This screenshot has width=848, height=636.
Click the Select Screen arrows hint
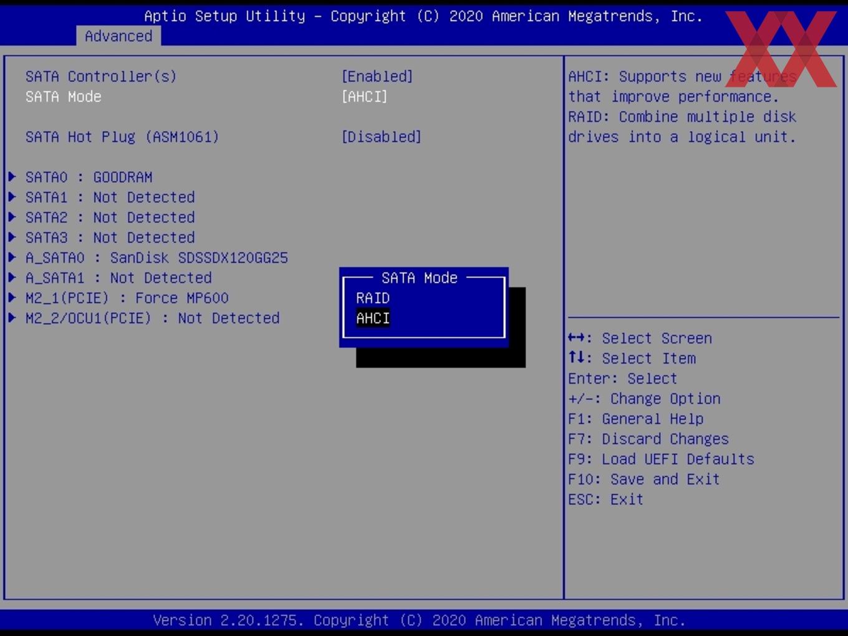(640, 338)
